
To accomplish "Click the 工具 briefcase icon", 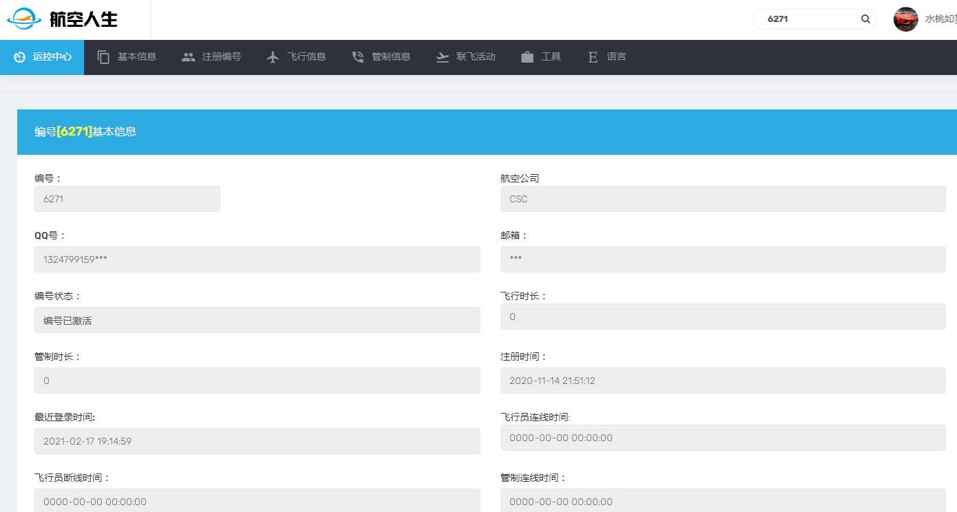I will [x=527, y=57].
